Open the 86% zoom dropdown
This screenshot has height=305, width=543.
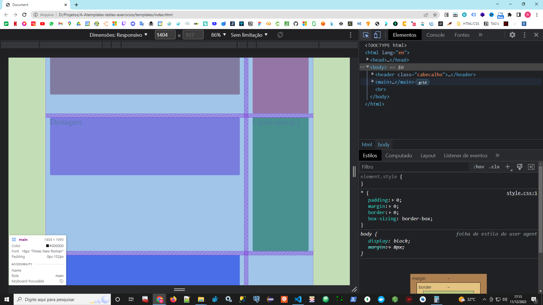218,35
